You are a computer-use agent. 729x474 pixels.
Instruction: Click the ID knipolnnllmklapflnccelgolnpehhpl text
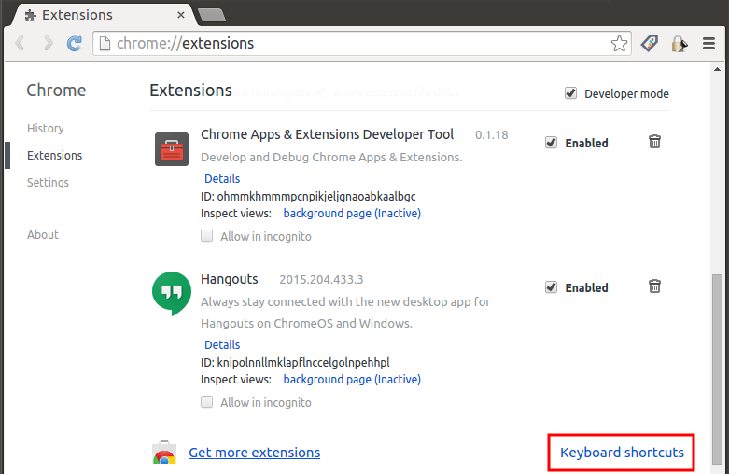tap(295, 362)
